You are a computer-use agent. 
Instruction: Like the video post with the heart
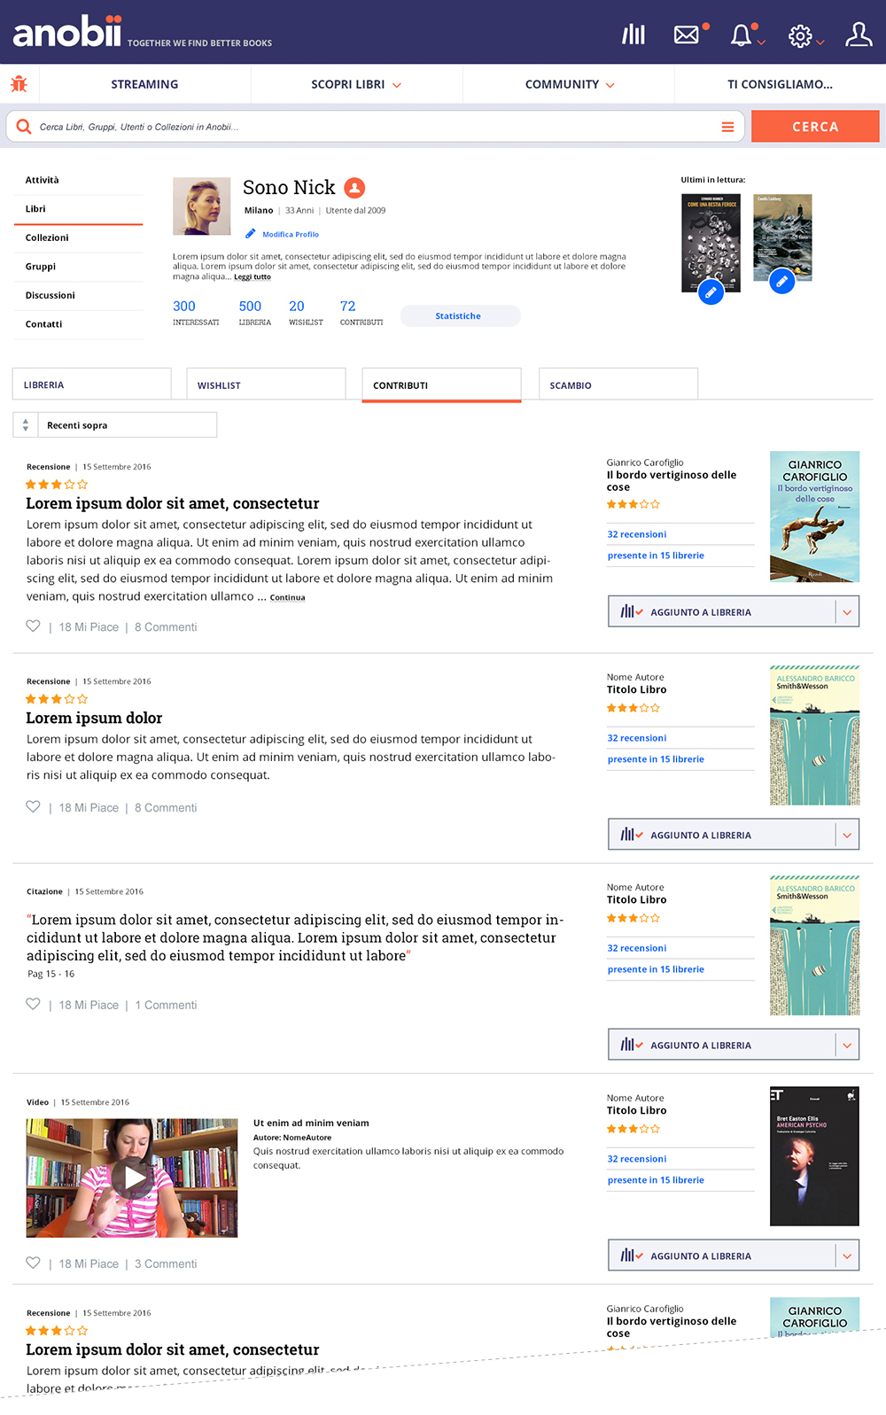[x=33, y=1263]
